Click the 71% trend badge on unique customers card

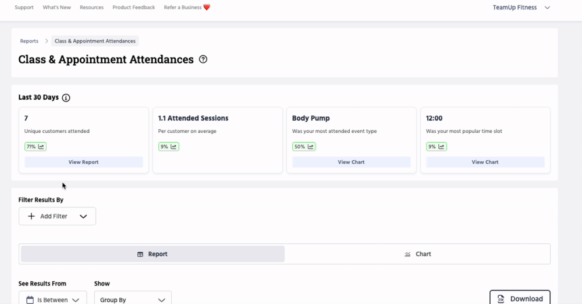[x=35, y=147]
